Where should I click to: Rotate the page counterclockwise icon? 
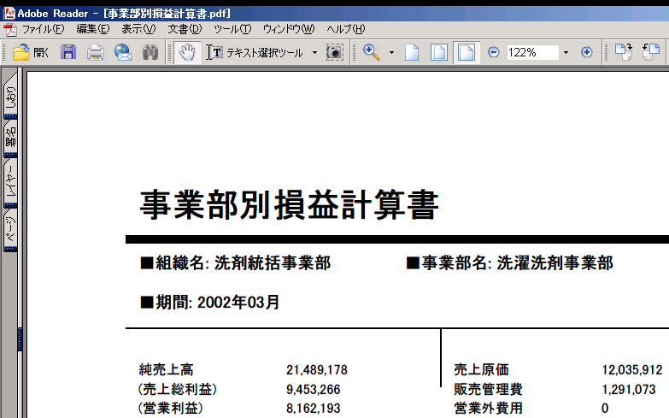pyautogui.click(x=651, y=52)
